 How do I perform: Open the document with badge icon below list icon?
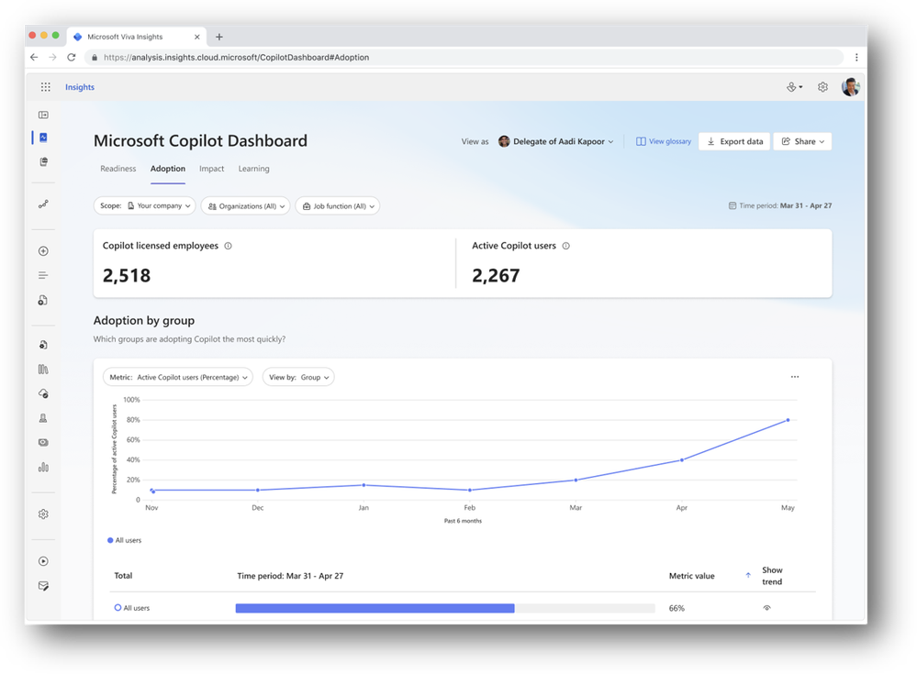point(43,300)
